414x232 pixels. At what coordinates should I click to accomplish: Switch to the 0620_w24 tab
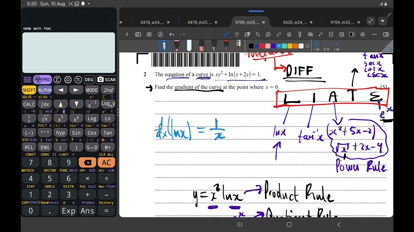pyautogui.click(x=295, y=22)
